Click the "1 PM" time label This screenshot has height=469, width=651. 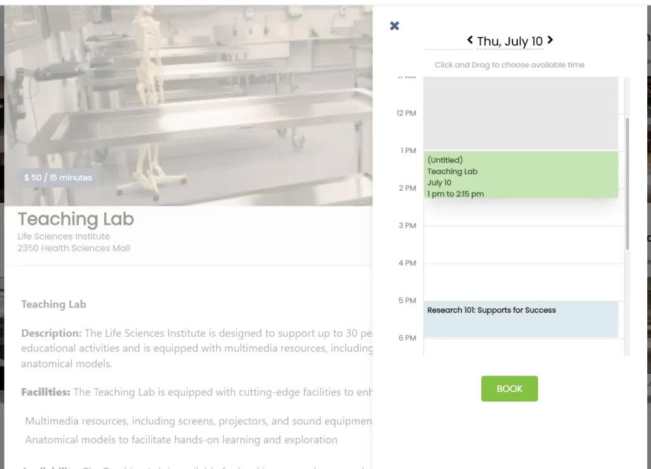(x=408, y=151)
